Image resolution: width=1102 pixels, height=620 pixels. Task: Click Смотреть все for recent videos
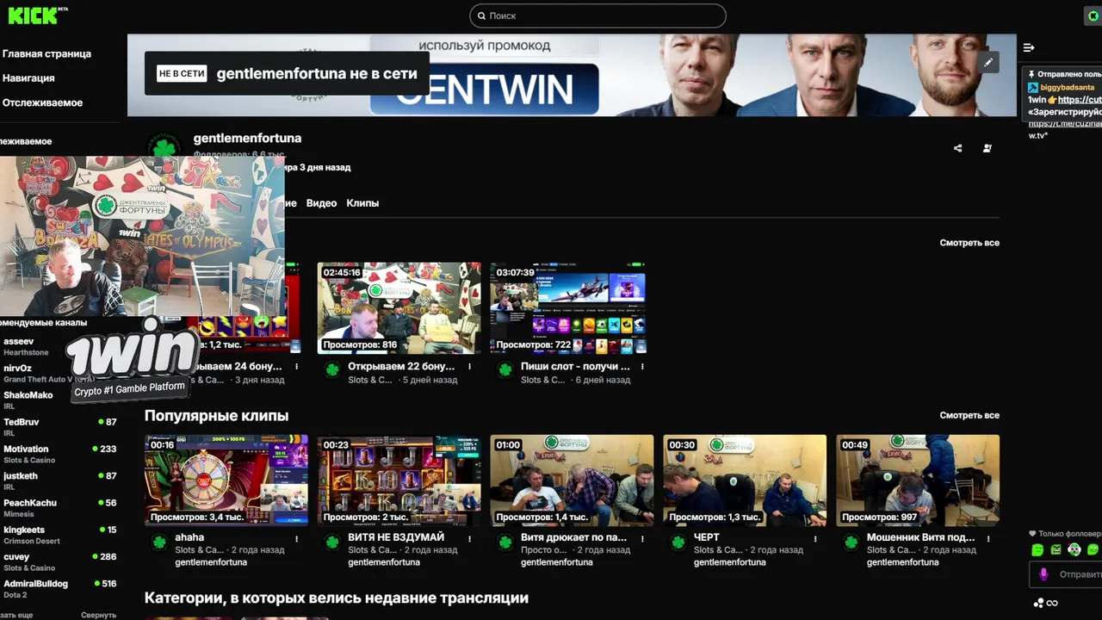coord(969,243)
